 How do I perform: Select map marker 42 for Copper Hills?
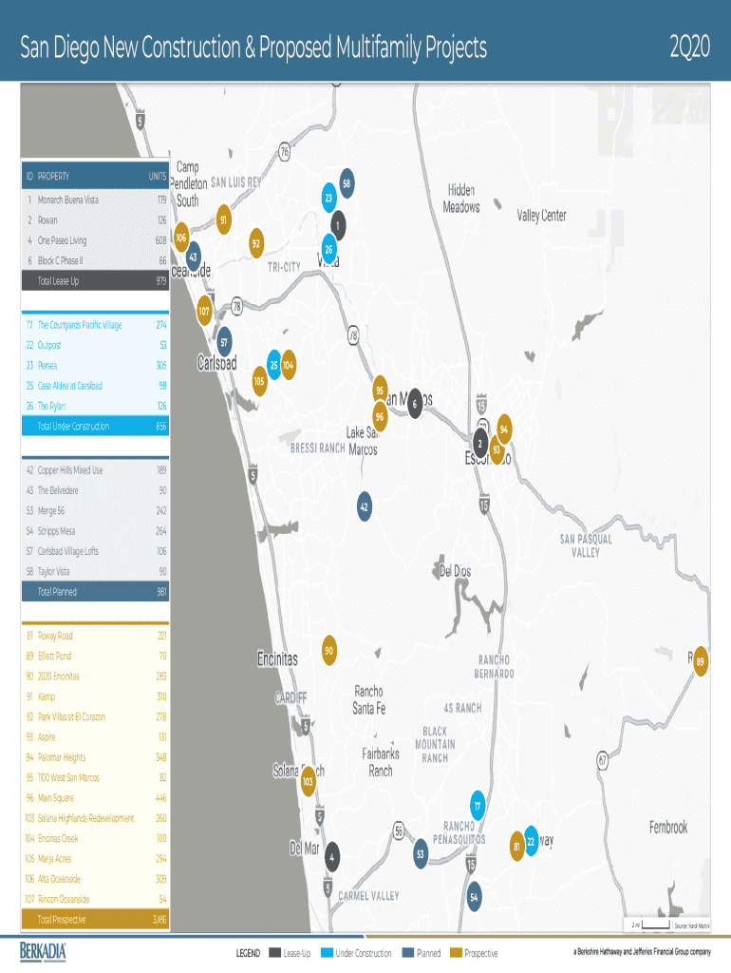(x=364, y=507)
